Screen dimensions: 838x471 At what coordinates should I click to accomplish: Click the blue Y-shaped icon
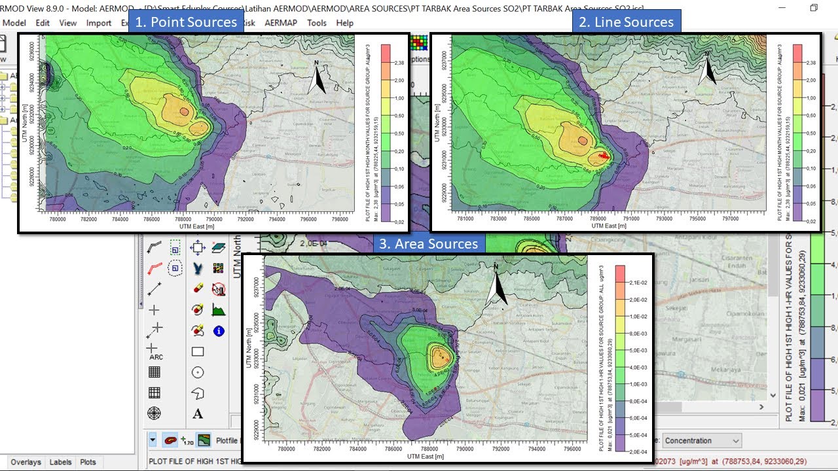(x=198, y=268)
